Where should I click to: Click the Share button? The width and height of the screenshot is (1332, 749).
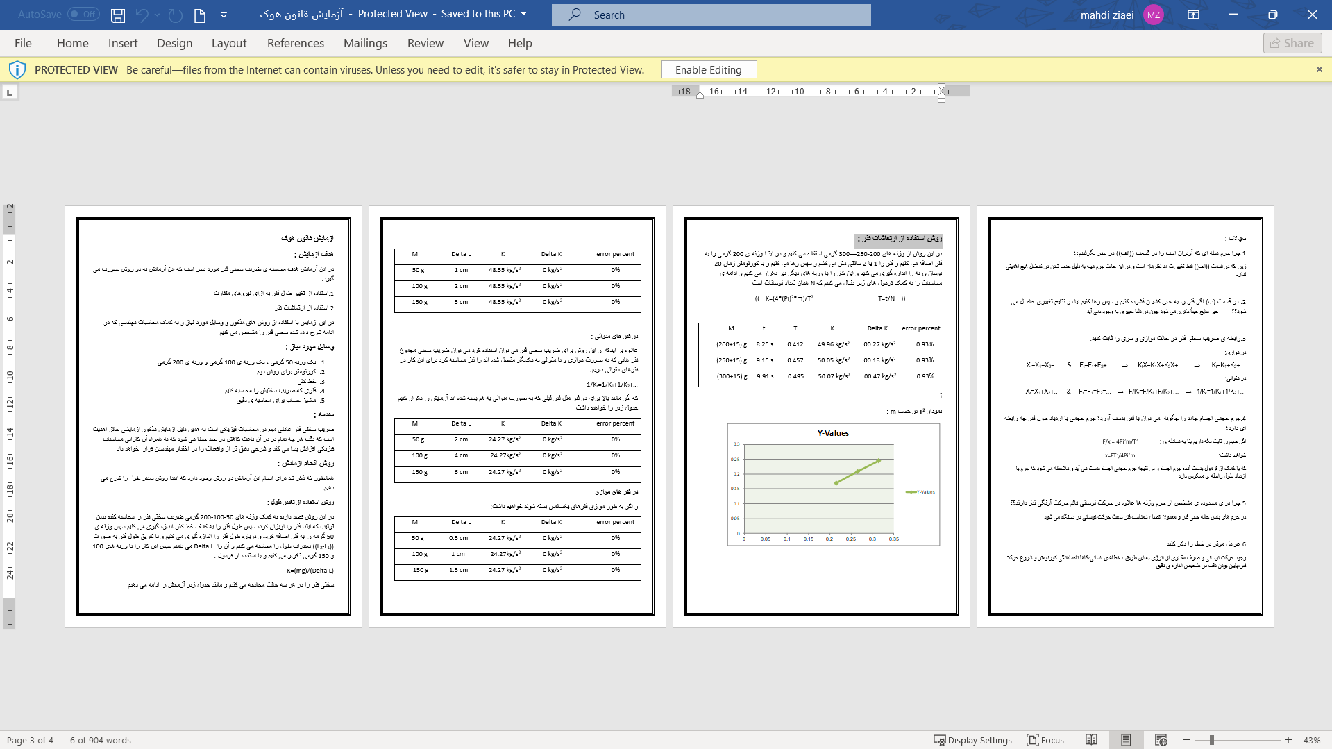click(1292, 43)
